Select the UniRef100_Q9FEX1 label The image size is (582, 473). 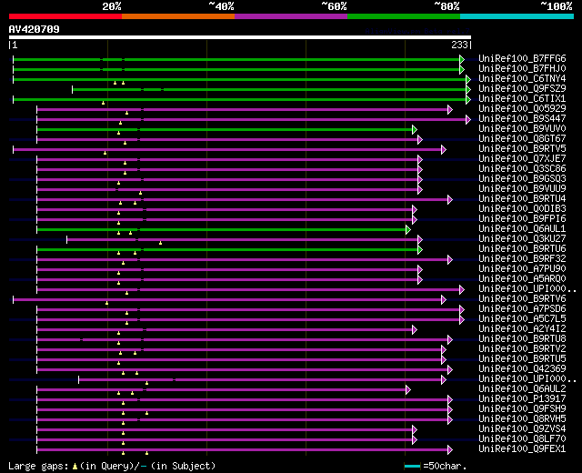[x=522, y=449]
